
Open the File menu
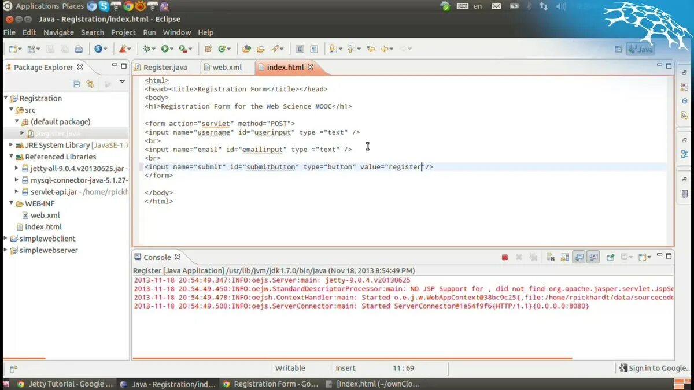[x=9, y=32]
